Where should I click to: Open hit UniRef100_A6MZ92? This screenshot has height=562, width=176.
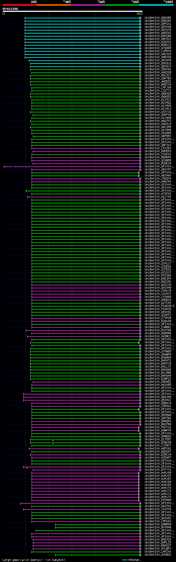click(158, 33)
